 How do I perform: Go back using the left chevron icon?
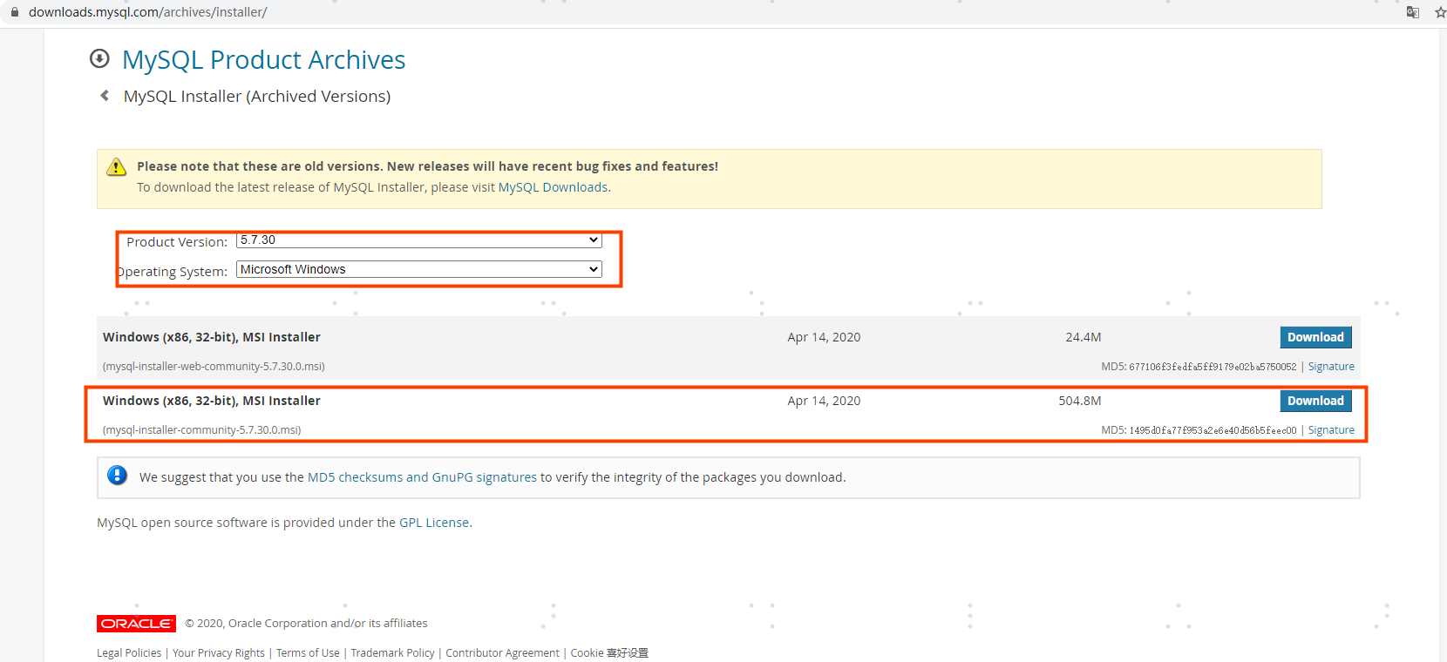click(105, 96)
